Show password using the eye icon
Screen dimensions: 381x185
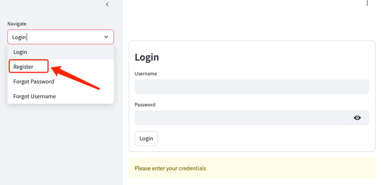point(357,118)
